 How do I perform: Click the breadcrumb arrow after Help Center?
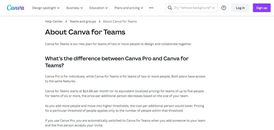66,21
